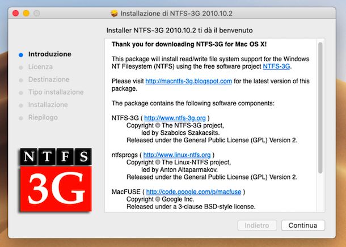Click text 'The package contains the following software components:'
Viewport: 346px width, 247px height.
(193, 103)
